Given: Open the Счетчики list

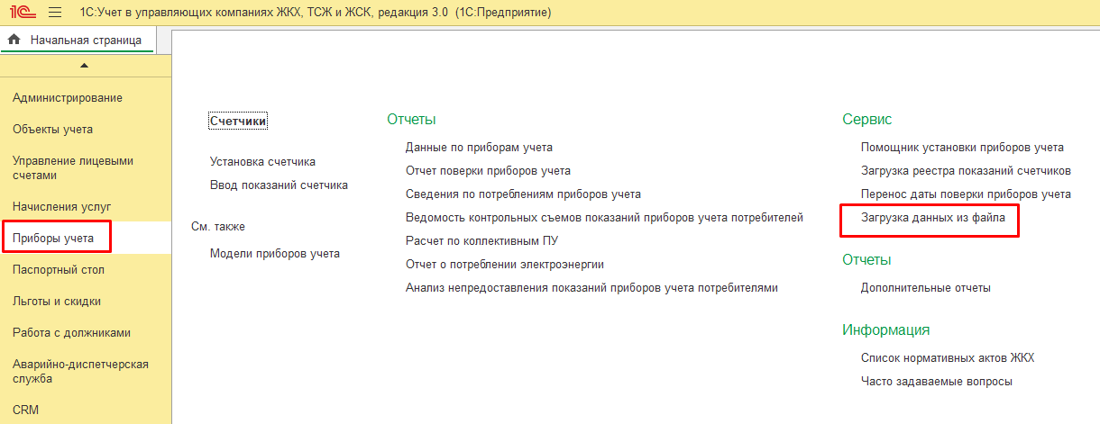Looking at the screenshot, I should (x=239, y=121).
